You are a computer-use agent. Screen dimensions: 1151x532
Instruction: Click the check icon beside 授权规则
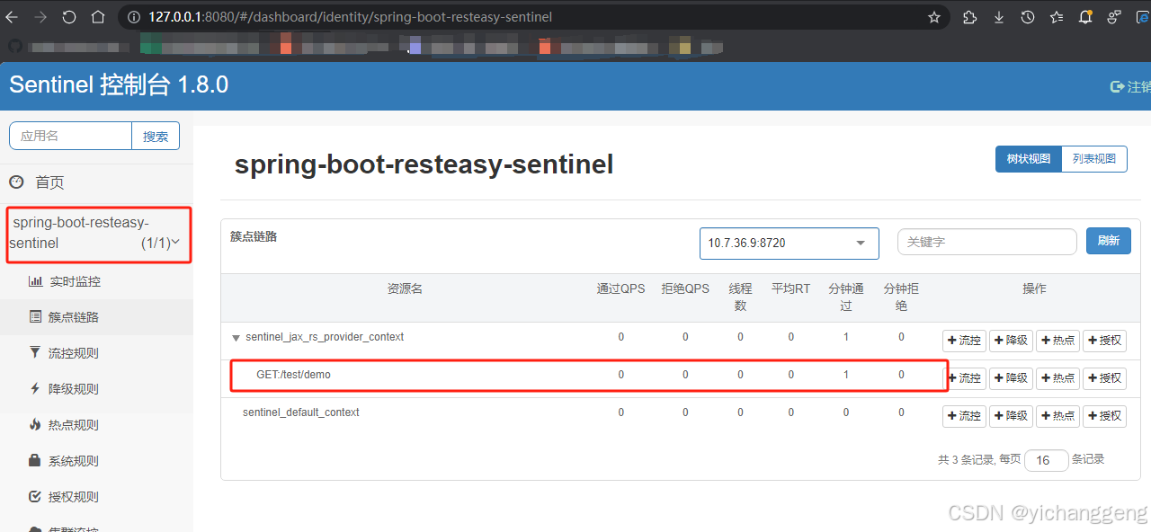(x=35, y=496)
